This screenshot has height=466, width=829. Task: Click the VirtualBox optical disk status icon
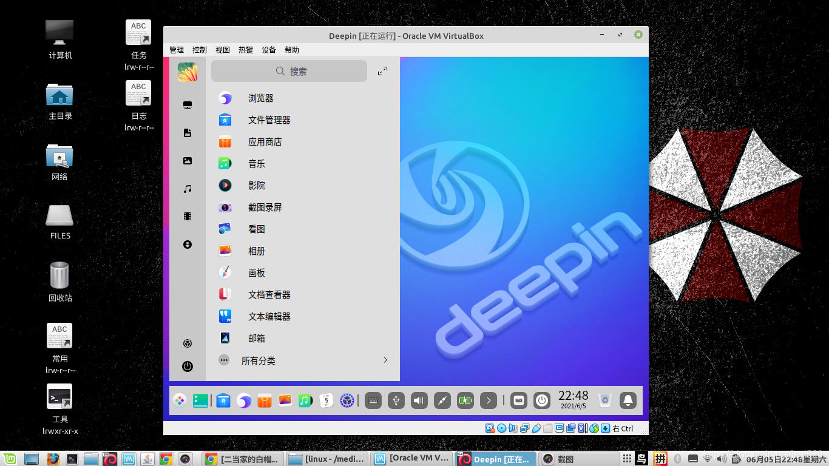[501, 428]
